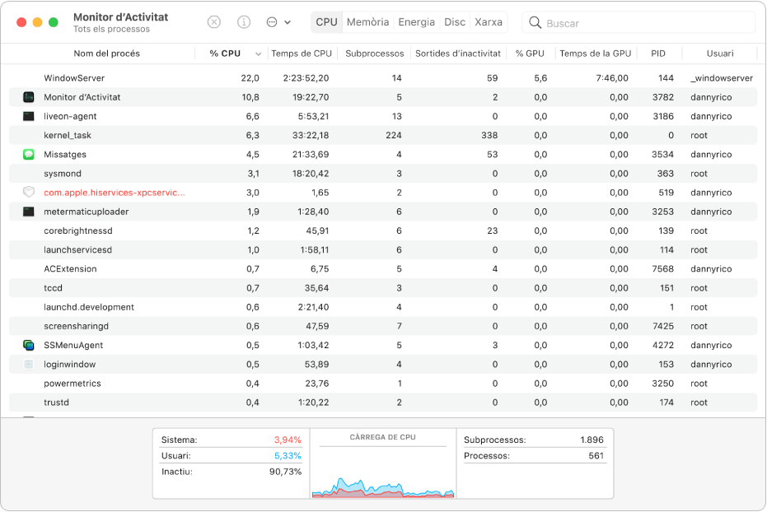
Task: Click the green zoom window button
Action: point(54,22)
